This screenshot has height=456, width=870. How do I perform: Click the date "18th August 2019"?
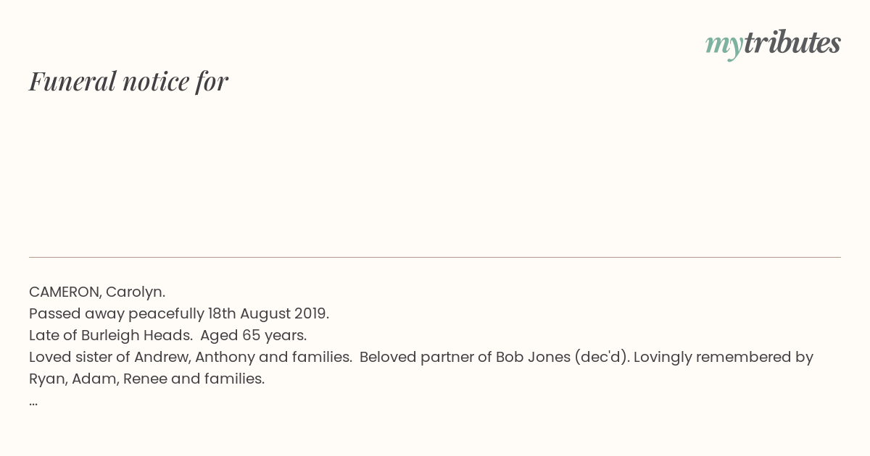(x=268, y=314)
